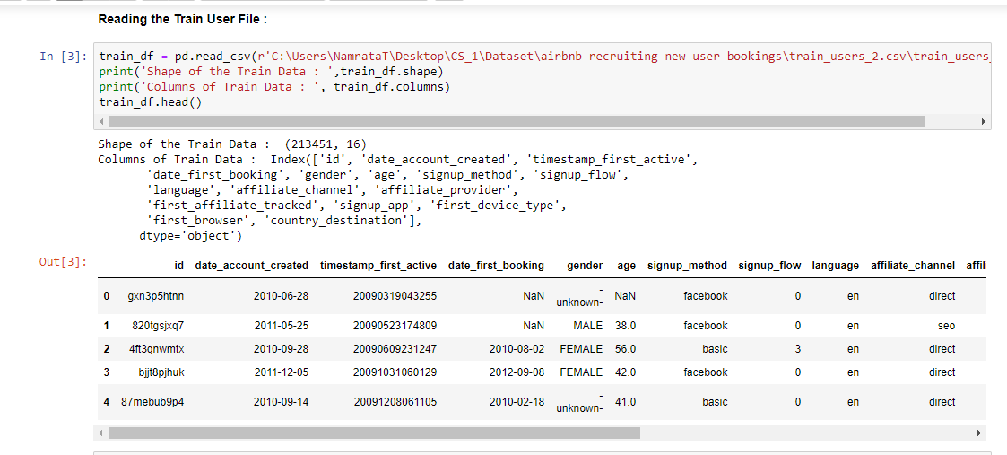Click the id cell 4ft3gnwmtx

point(157,349)
